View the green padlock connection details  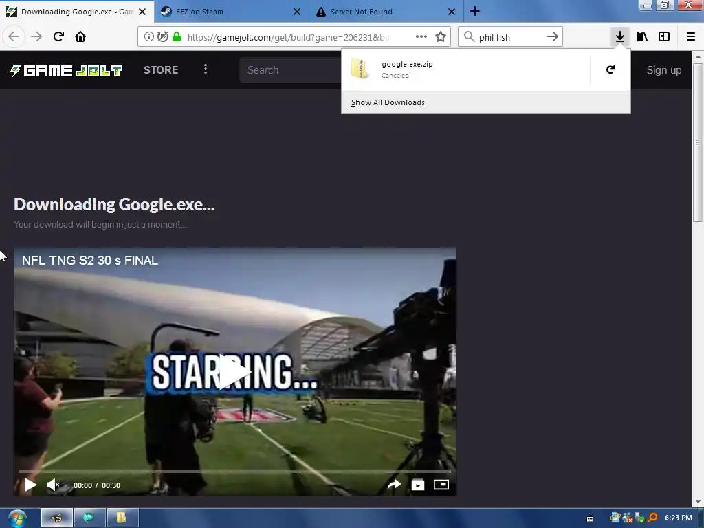click(x=177, y=37)
